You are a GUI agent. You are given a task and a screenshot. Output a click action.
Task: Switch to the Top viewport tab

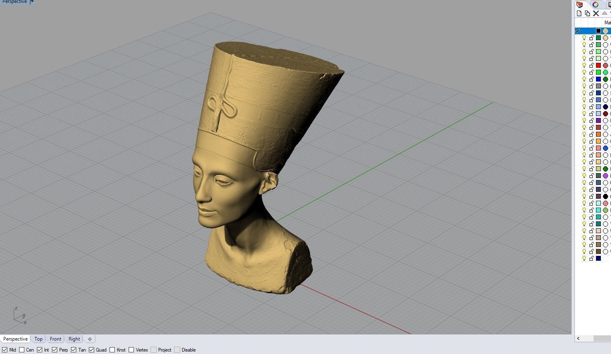[x=39, y=339]
